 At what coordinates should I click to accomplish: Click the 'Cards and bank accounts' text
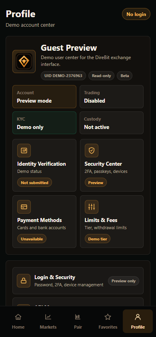[x=42, y=228]
